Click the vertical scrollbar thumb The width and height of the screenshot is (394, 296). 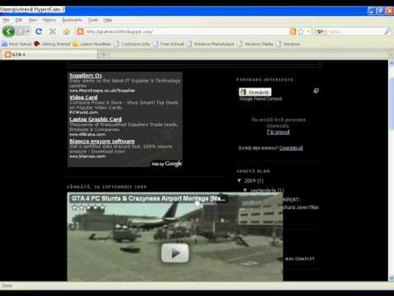(x=391, y=105)
